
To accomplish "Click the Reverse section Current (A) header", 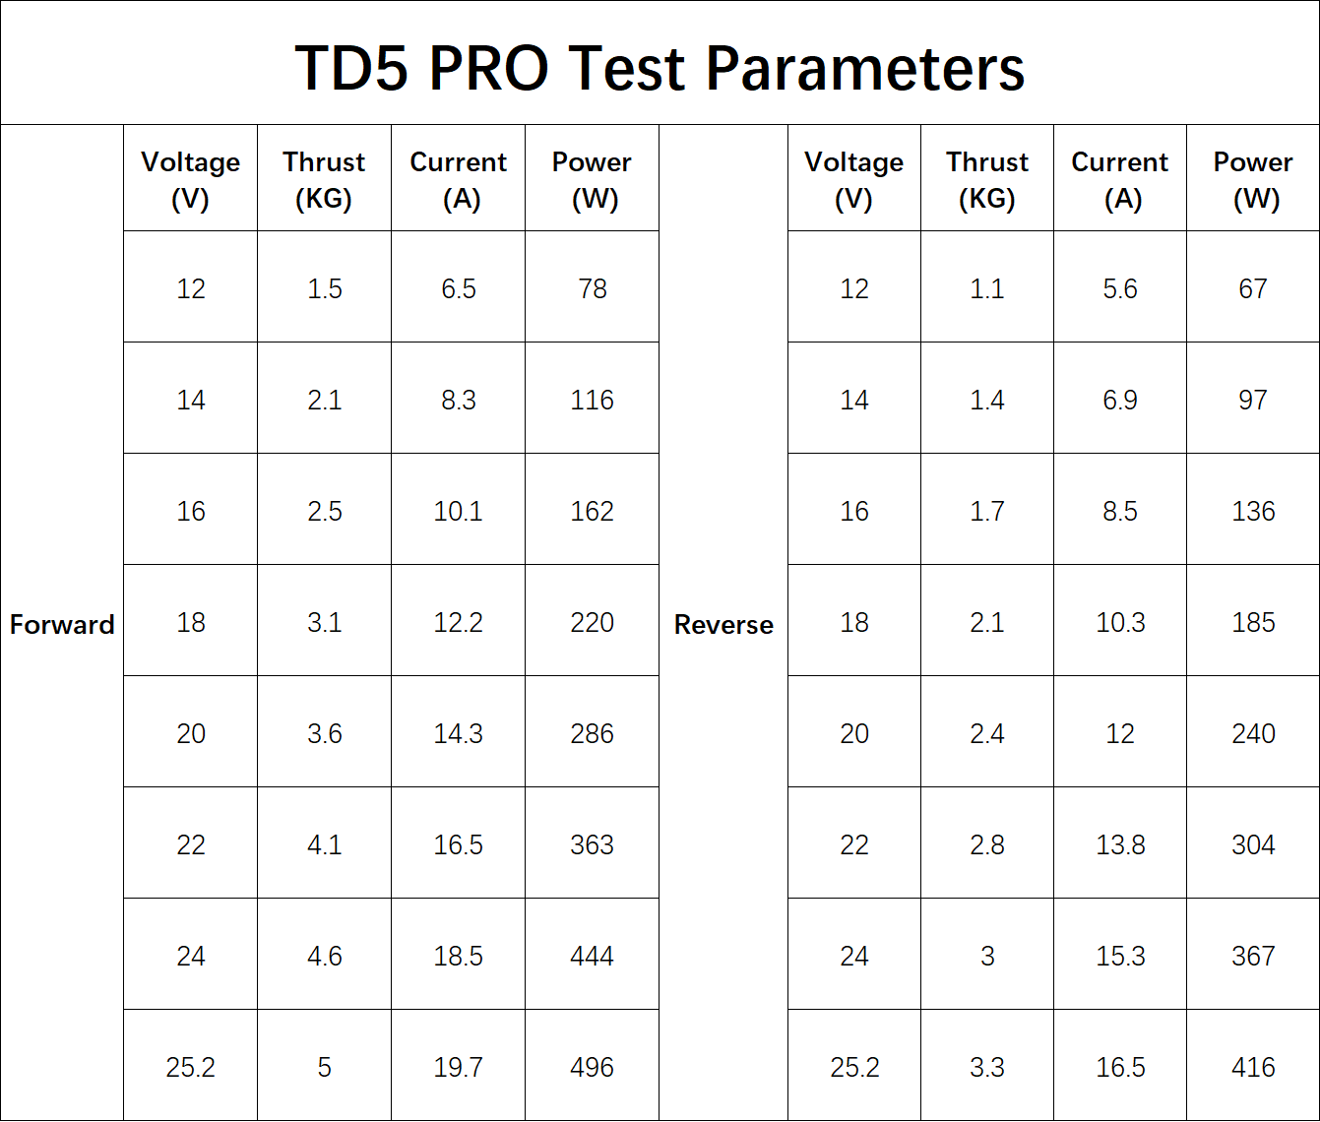I will [x=1120, y=180].
